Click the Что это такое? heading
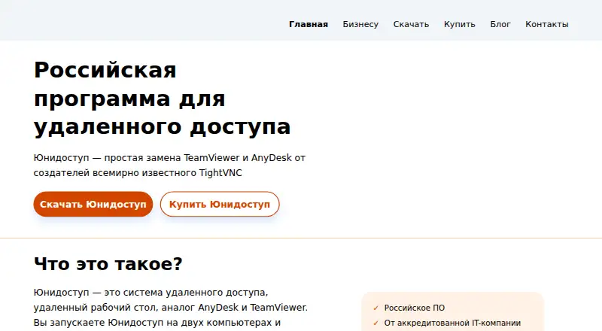The height and width of the screenshot is (331, 602). click(108, 264)
